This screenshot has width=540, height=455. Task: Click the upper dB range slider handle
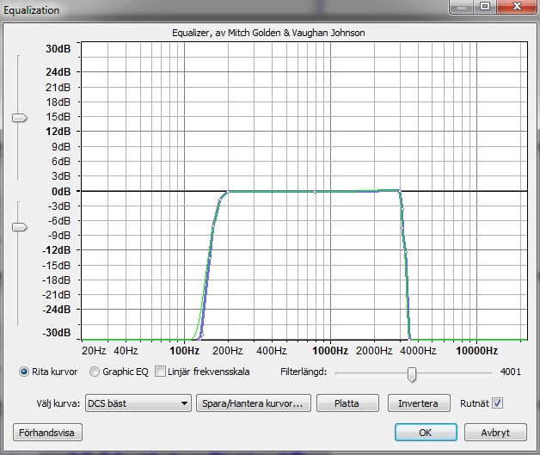coord(19,118)
